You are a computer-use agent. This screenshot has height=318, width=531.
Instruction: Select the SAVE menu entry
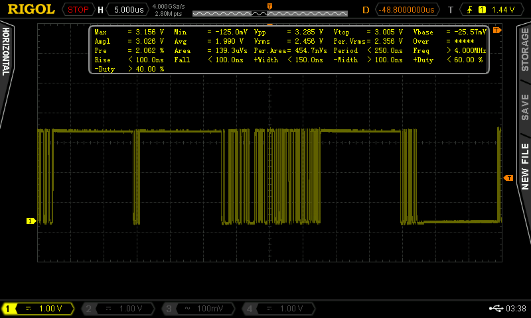(x=524, y=107)
